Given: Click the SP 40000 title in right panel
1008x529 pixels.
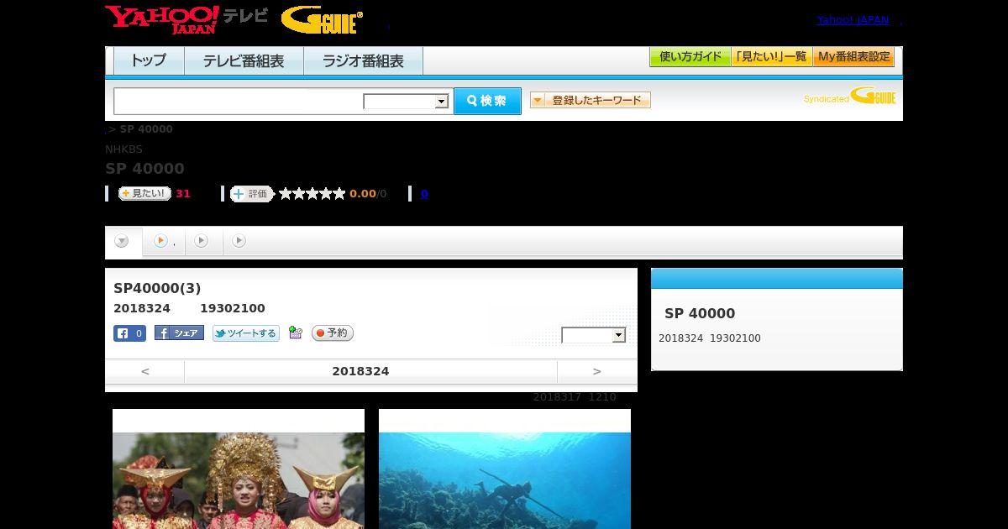Looking at the screenshot, I should coord(700,314).
